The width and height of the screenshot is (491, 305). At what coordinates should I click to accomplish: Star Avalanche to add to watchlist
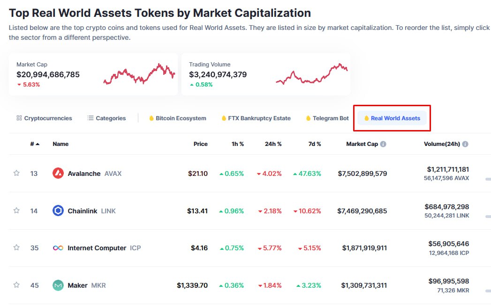(16, 173)
